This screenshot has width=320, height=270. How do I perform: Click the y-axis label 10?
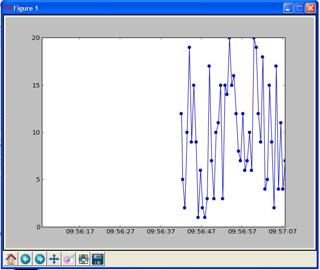coord(36,133)
